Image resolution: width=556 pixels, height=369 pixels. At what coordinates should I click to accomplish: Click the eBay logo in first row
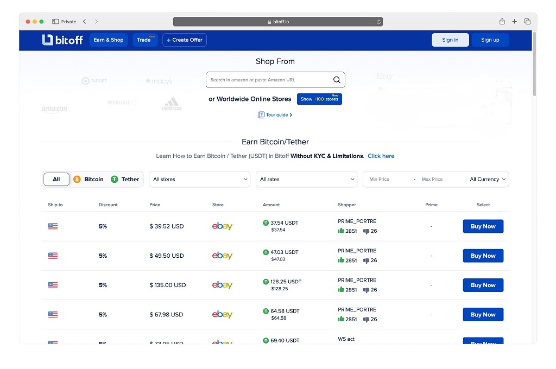tap(222, 226)
